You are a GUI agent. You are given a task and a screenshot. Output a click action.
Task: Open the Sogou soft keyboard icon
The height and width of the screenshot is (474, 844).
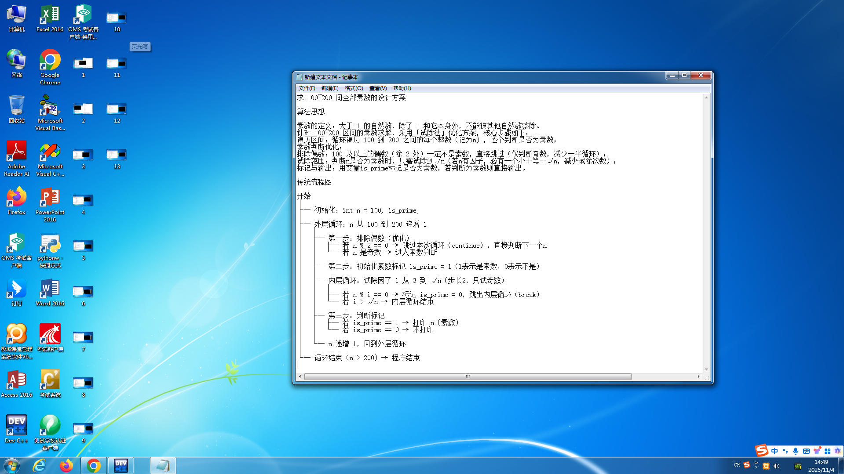806,451
